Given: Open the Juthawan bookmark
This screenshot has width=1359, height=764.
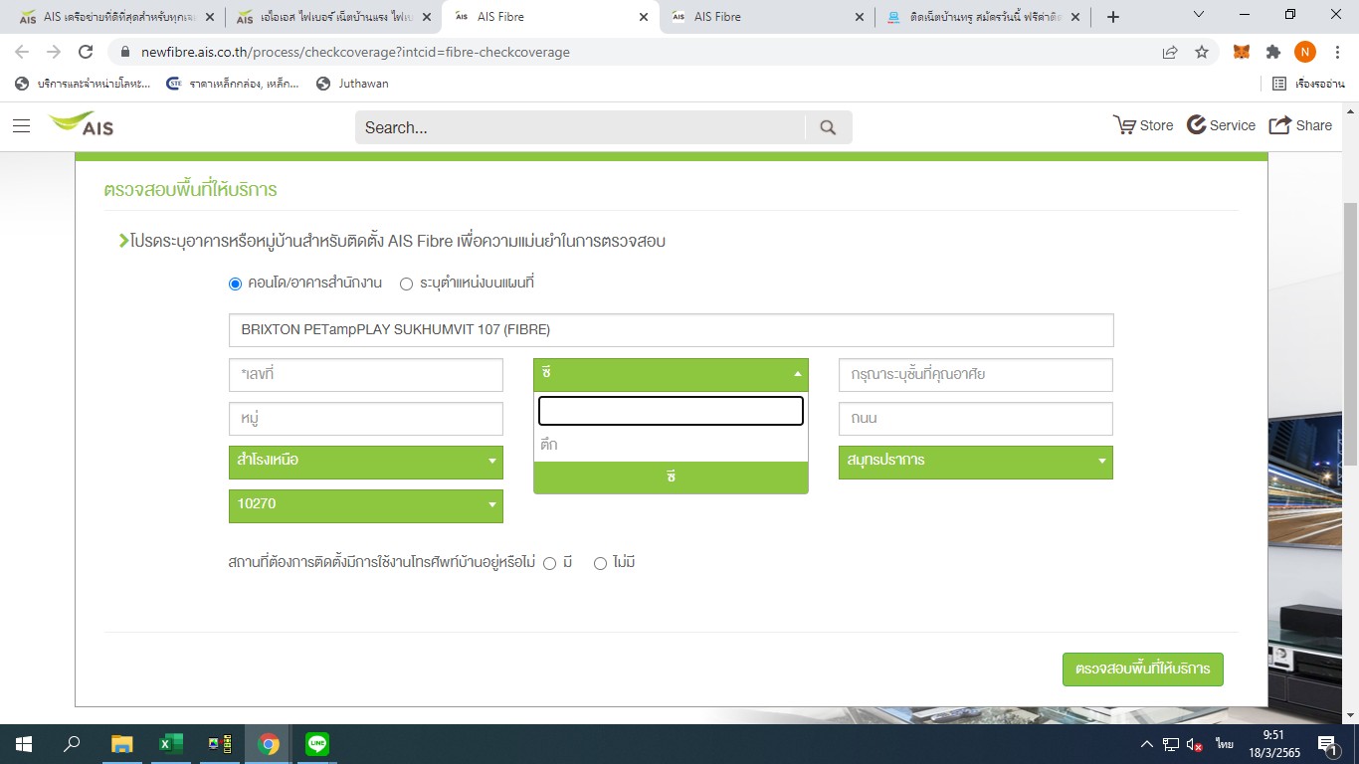Looking at the screenshot, I should pyautogui.click(x=352, y=84).
